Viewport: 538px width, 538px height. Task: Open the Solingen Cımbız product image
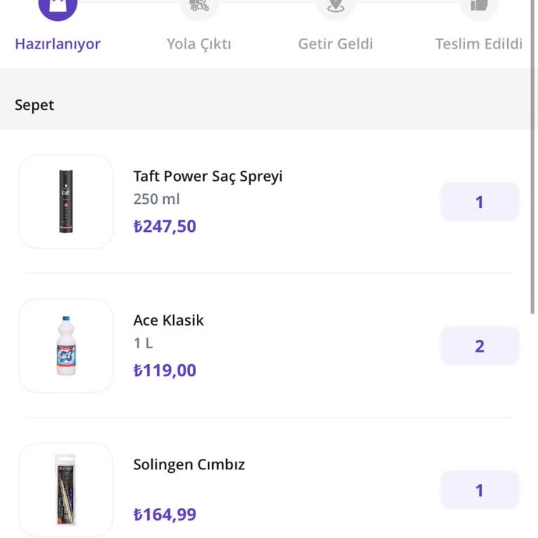click(x=66, y=490)
